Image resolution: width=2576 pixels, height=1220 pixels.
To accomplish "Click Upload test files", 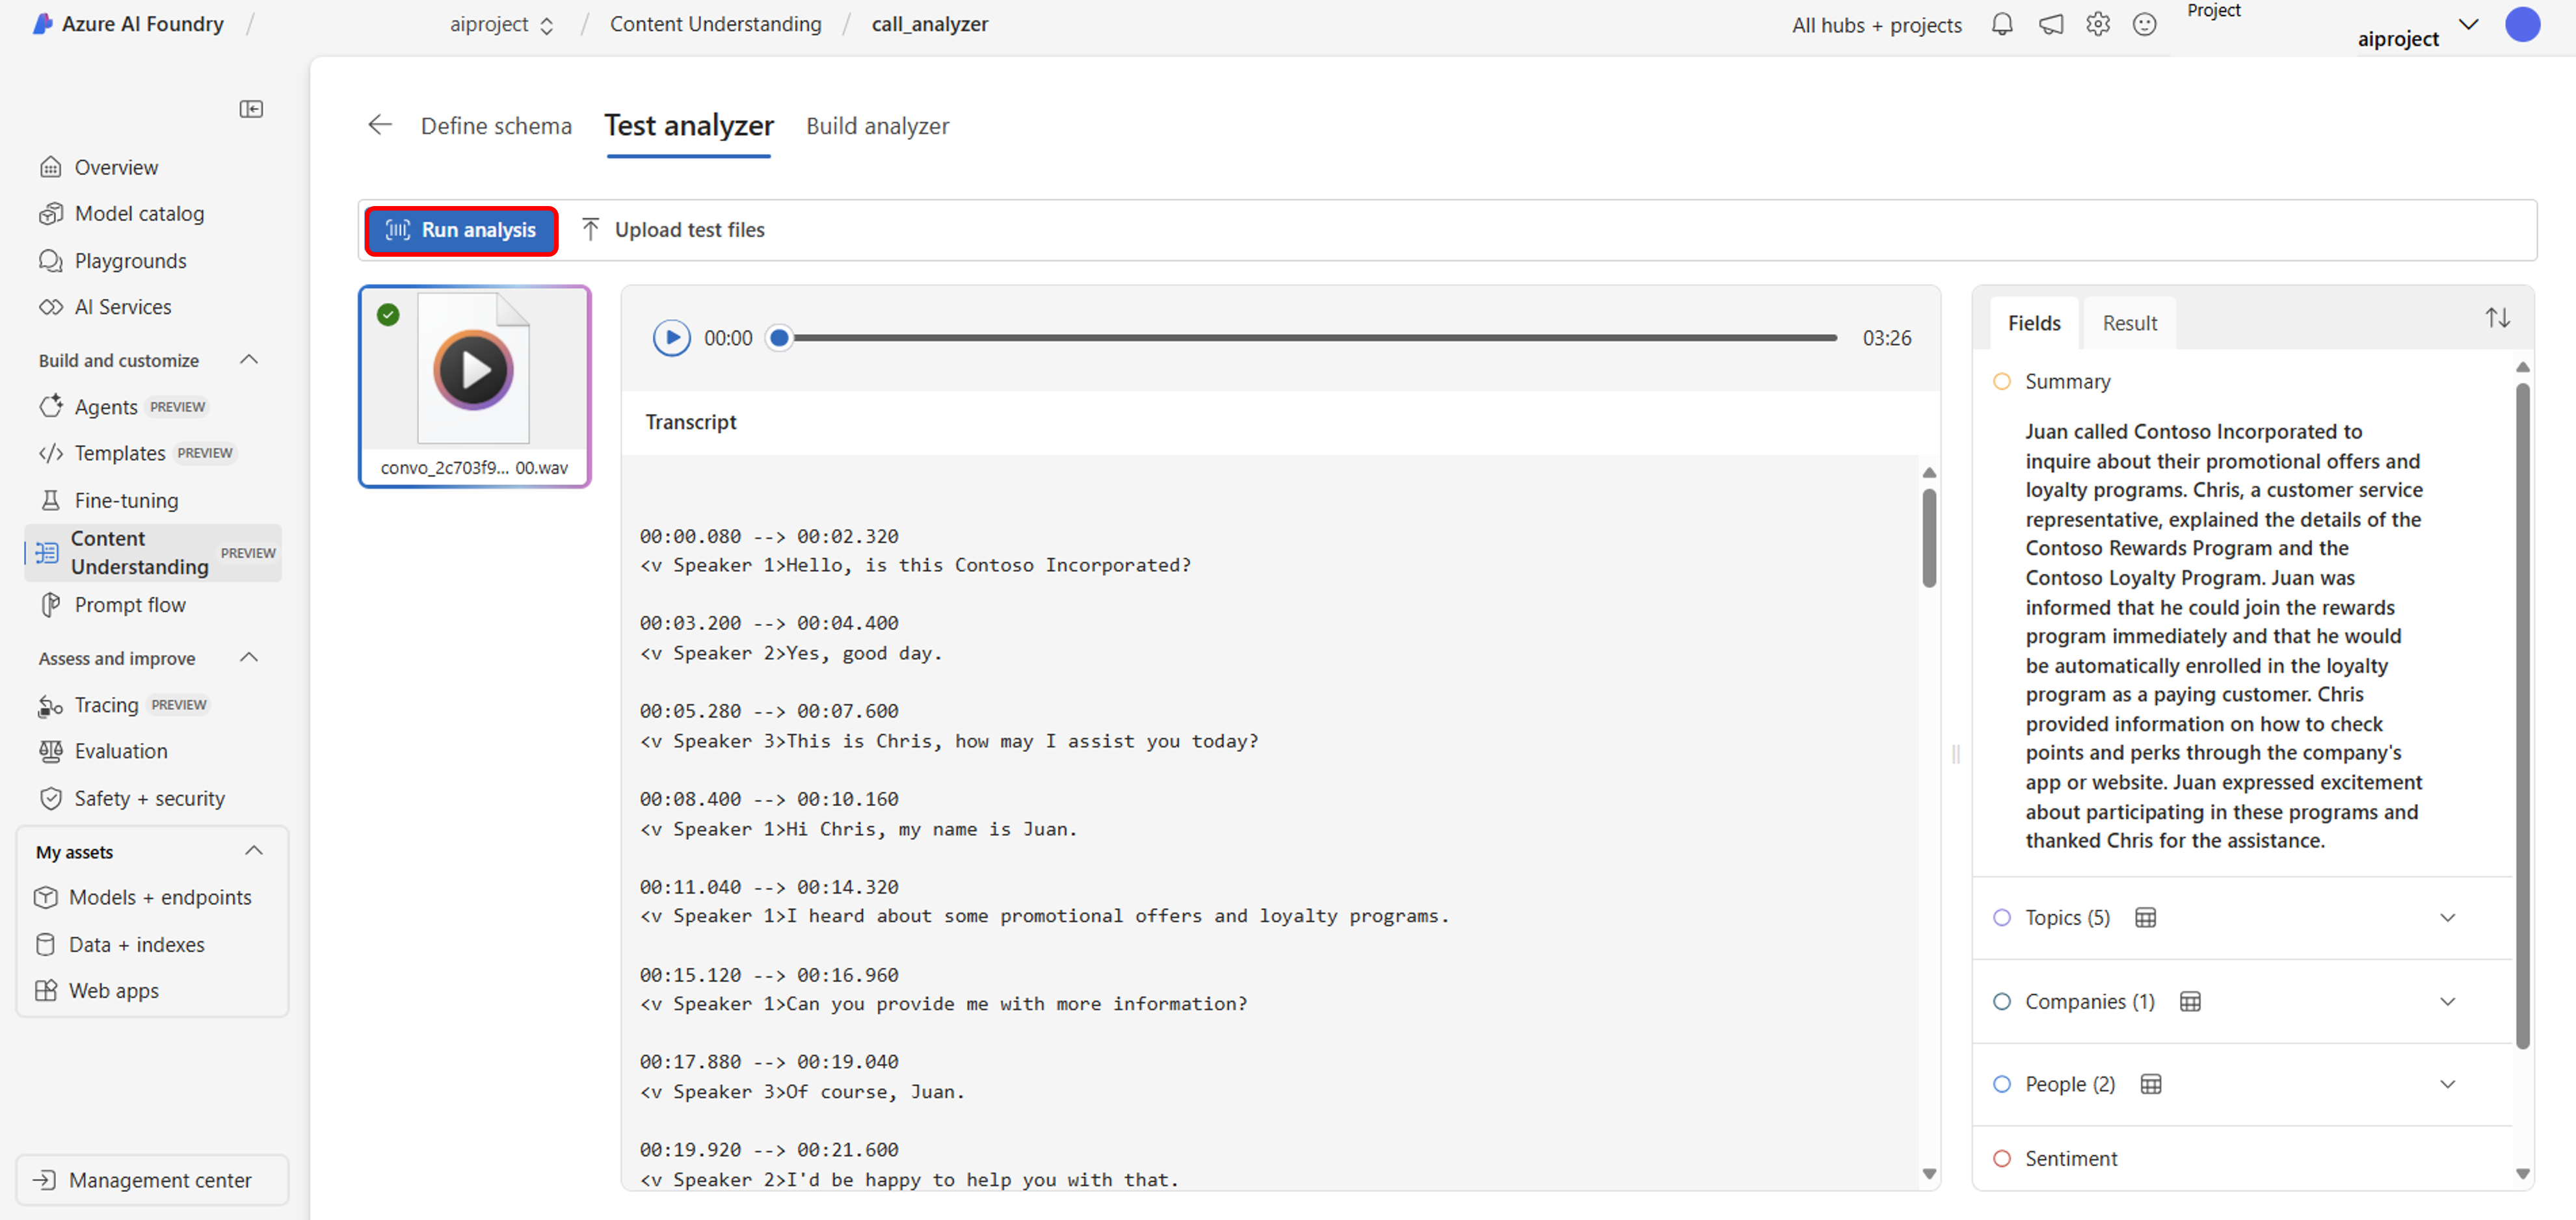I will (673, 231).
